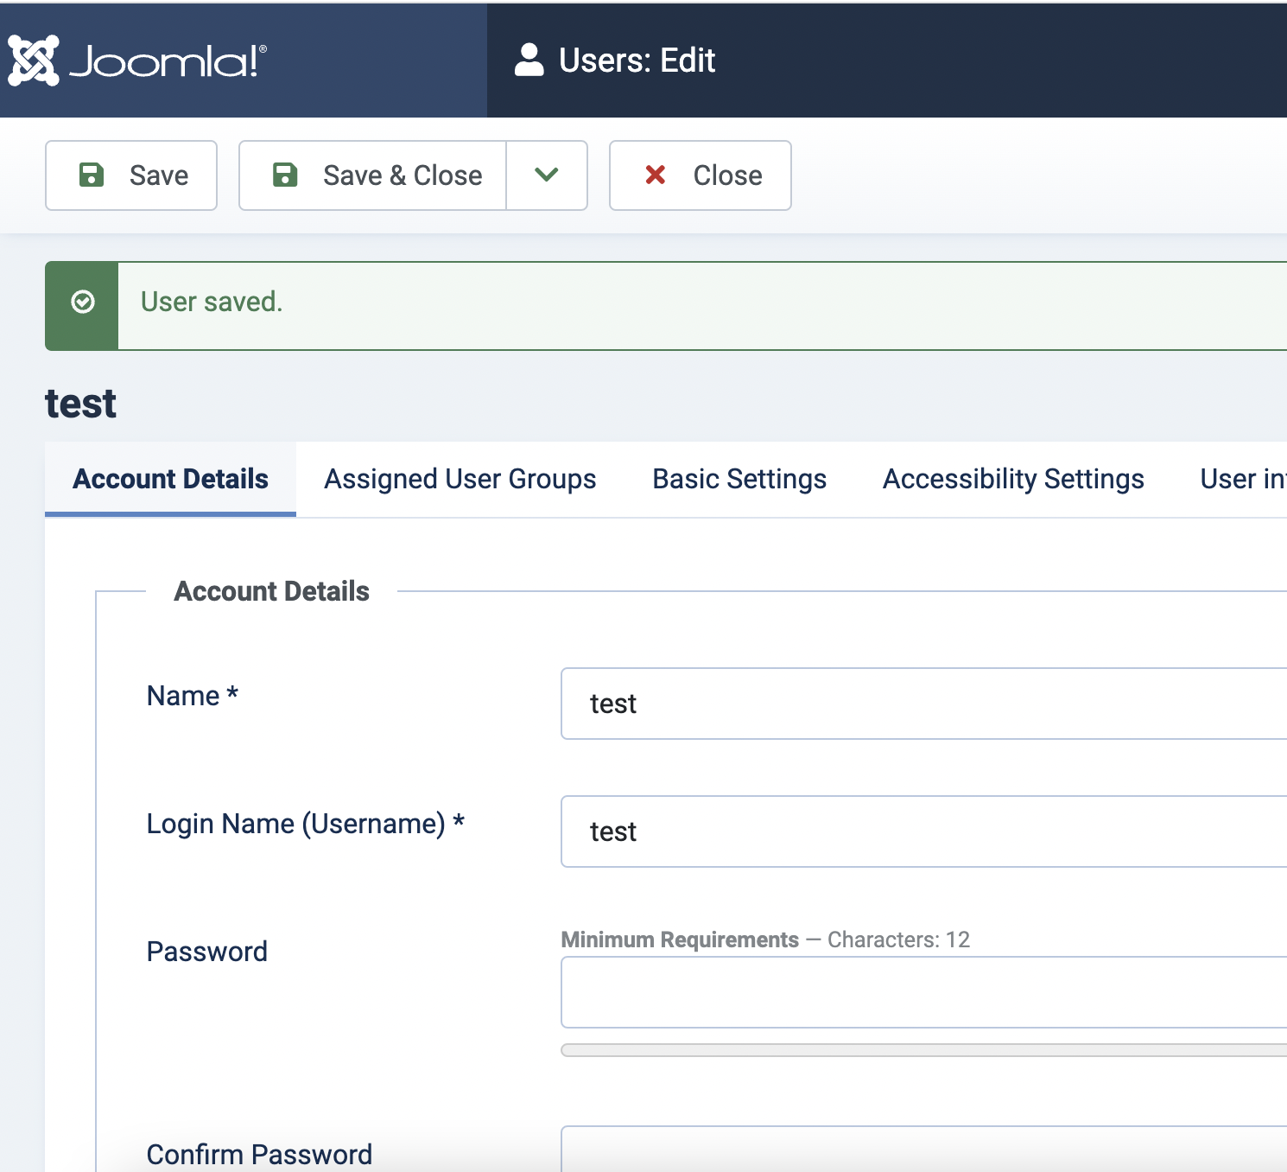Click the Save & Close button
The width and height of the screenshot is (1287, 1172).
point(373,175)
